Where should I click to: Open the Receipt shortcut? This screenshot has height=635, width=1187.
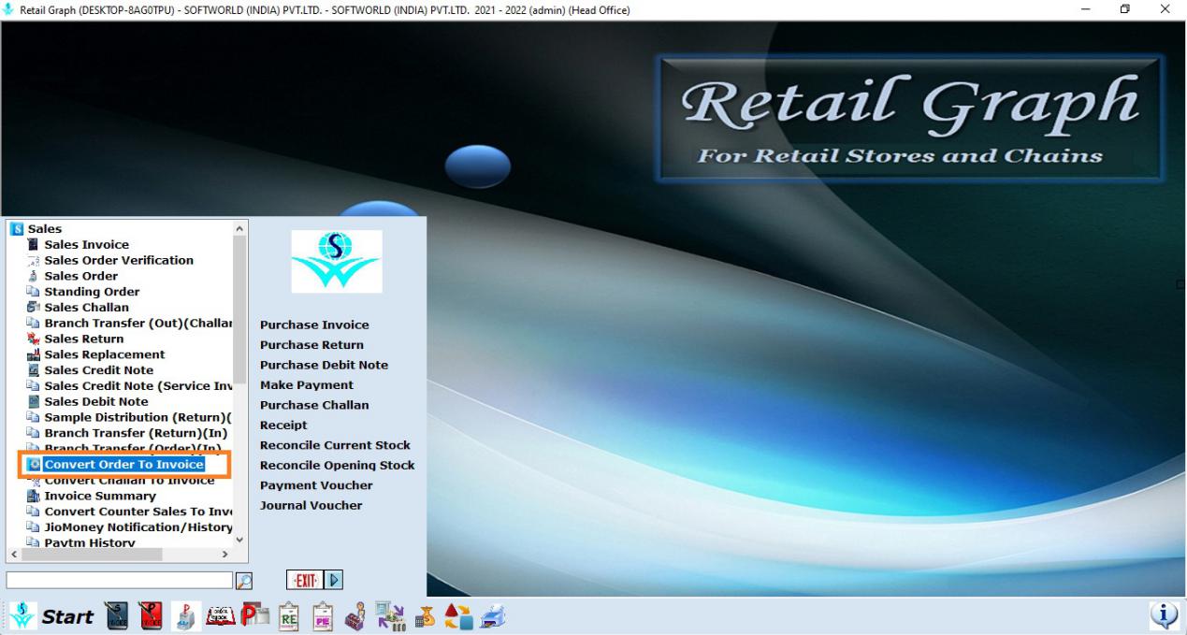coord(283,426)
